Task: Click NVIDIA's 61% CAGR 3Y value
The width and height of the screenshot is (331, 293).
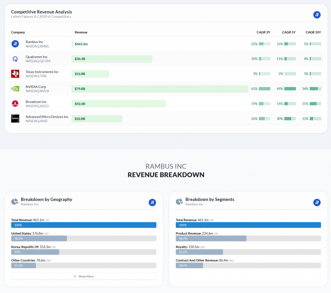Action: [x=254, y=89]
